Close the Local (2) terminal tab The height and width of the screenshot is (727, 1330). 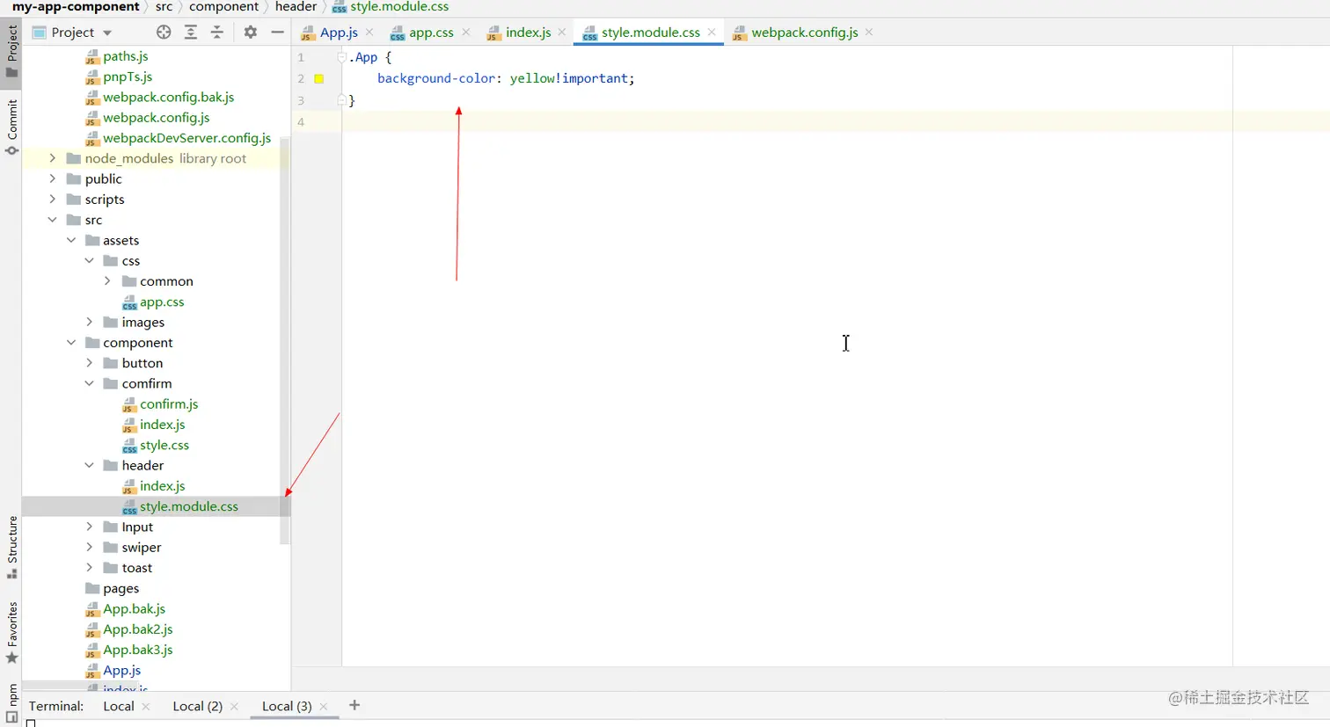234,707
